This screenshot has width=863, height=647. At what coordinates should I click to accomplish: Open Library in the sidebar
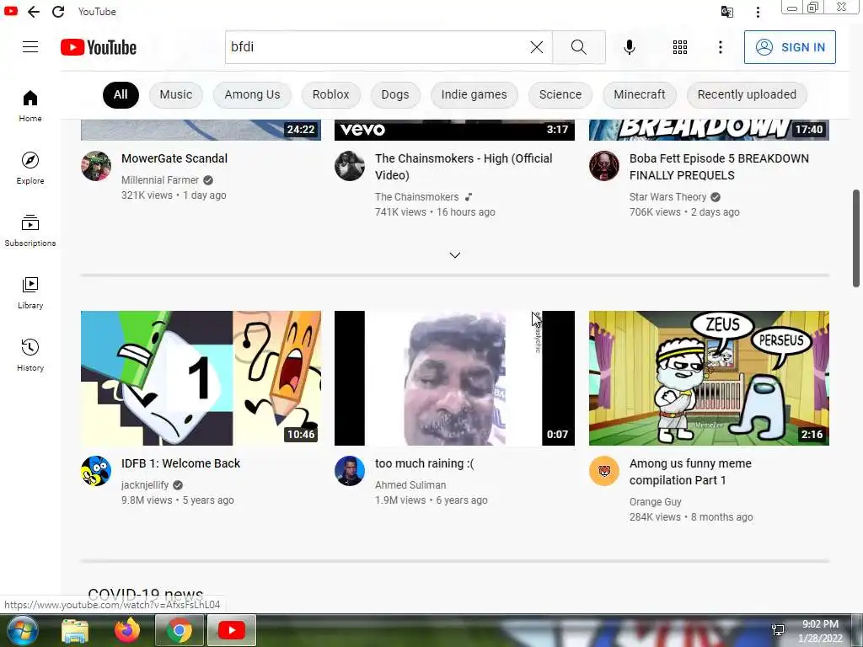(x=30, y=292)
